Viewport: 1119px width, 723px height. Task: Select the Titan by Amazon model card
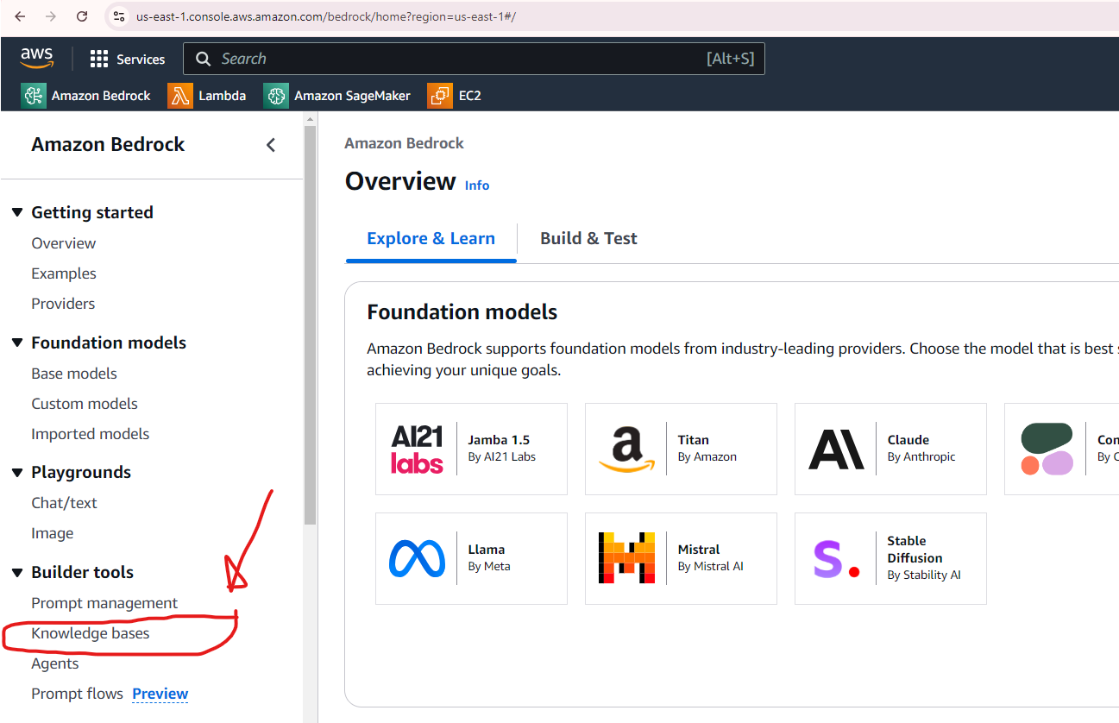click(x=681, y=449)
